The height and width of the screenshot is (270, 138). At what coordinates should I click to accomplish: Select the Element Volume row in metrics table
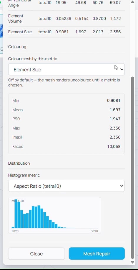click(x=66, y=19)
